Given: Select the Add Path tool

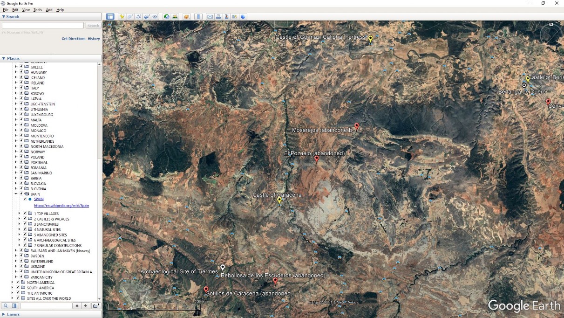Looking at the screenshot, I should (139, 17).
